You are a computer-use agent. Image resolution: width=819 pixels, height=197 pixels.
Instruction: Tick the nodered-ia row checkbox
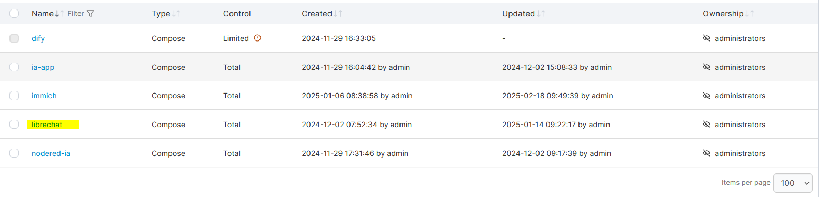point(14,153)
